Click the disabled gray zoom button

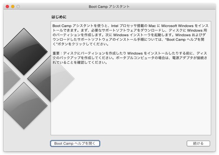[x=18, y=6]
